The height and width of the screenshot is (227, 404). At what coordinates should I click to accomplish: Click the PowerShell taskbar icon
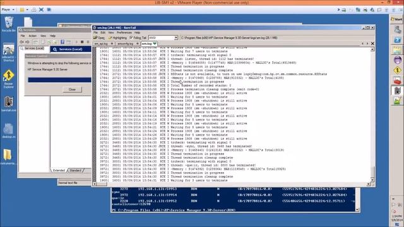(x=397, y=40)
